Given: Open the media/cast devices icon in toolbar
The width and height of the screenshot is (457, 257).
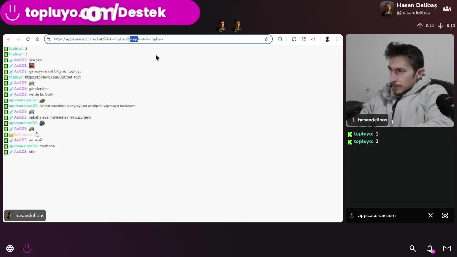Looking at the screenshot, I should 294,39.
